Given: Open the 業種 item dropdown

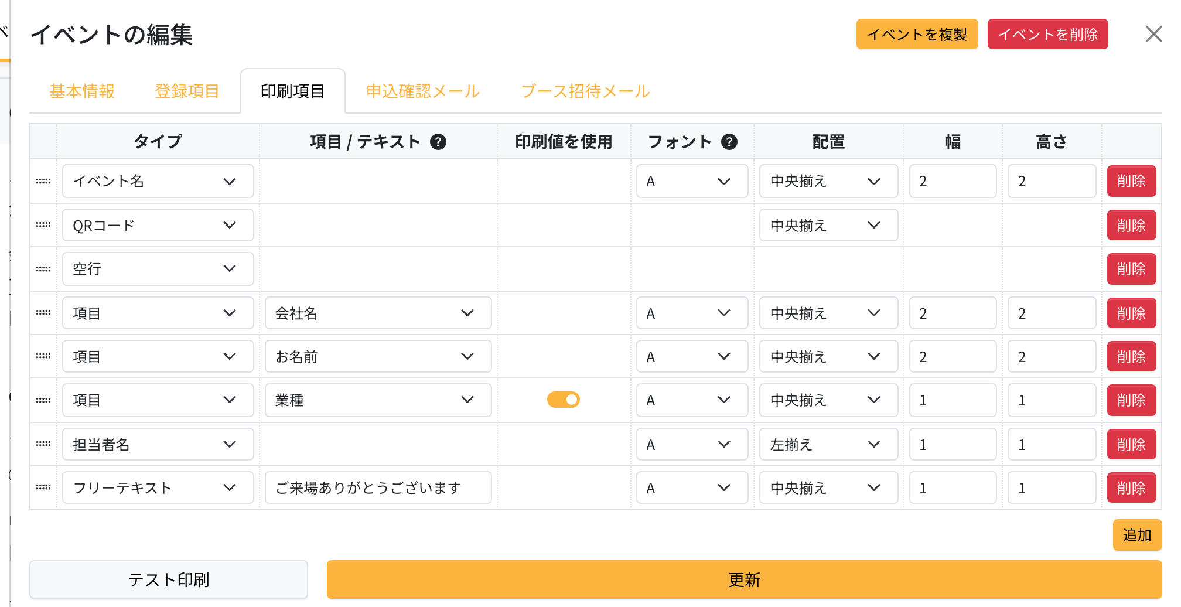Looking at the screenshot, I should point(378,400).
